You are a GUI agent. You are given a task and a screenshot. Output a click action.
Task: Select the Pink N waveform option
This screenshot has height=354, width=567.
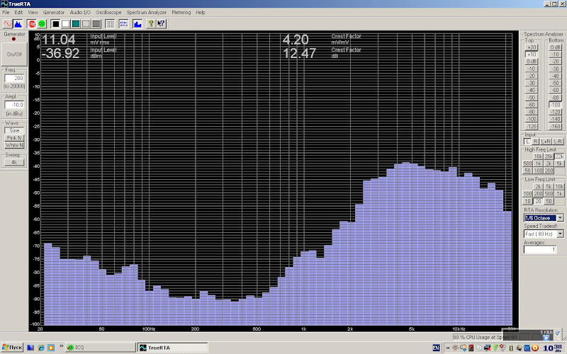click(x=14, y=137)
